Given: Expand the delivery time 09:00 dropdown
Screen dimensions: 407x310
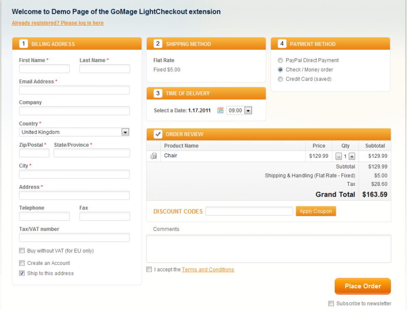Looking at the screenshot, I should tap(248, 111).
